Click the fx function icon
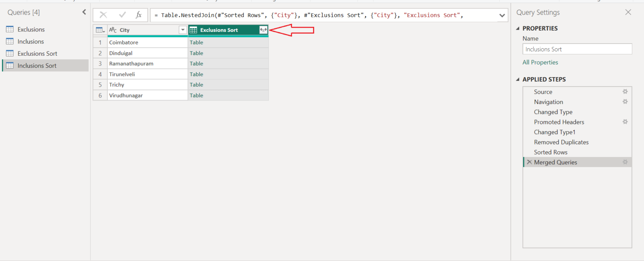 click(x=139, y=15)
